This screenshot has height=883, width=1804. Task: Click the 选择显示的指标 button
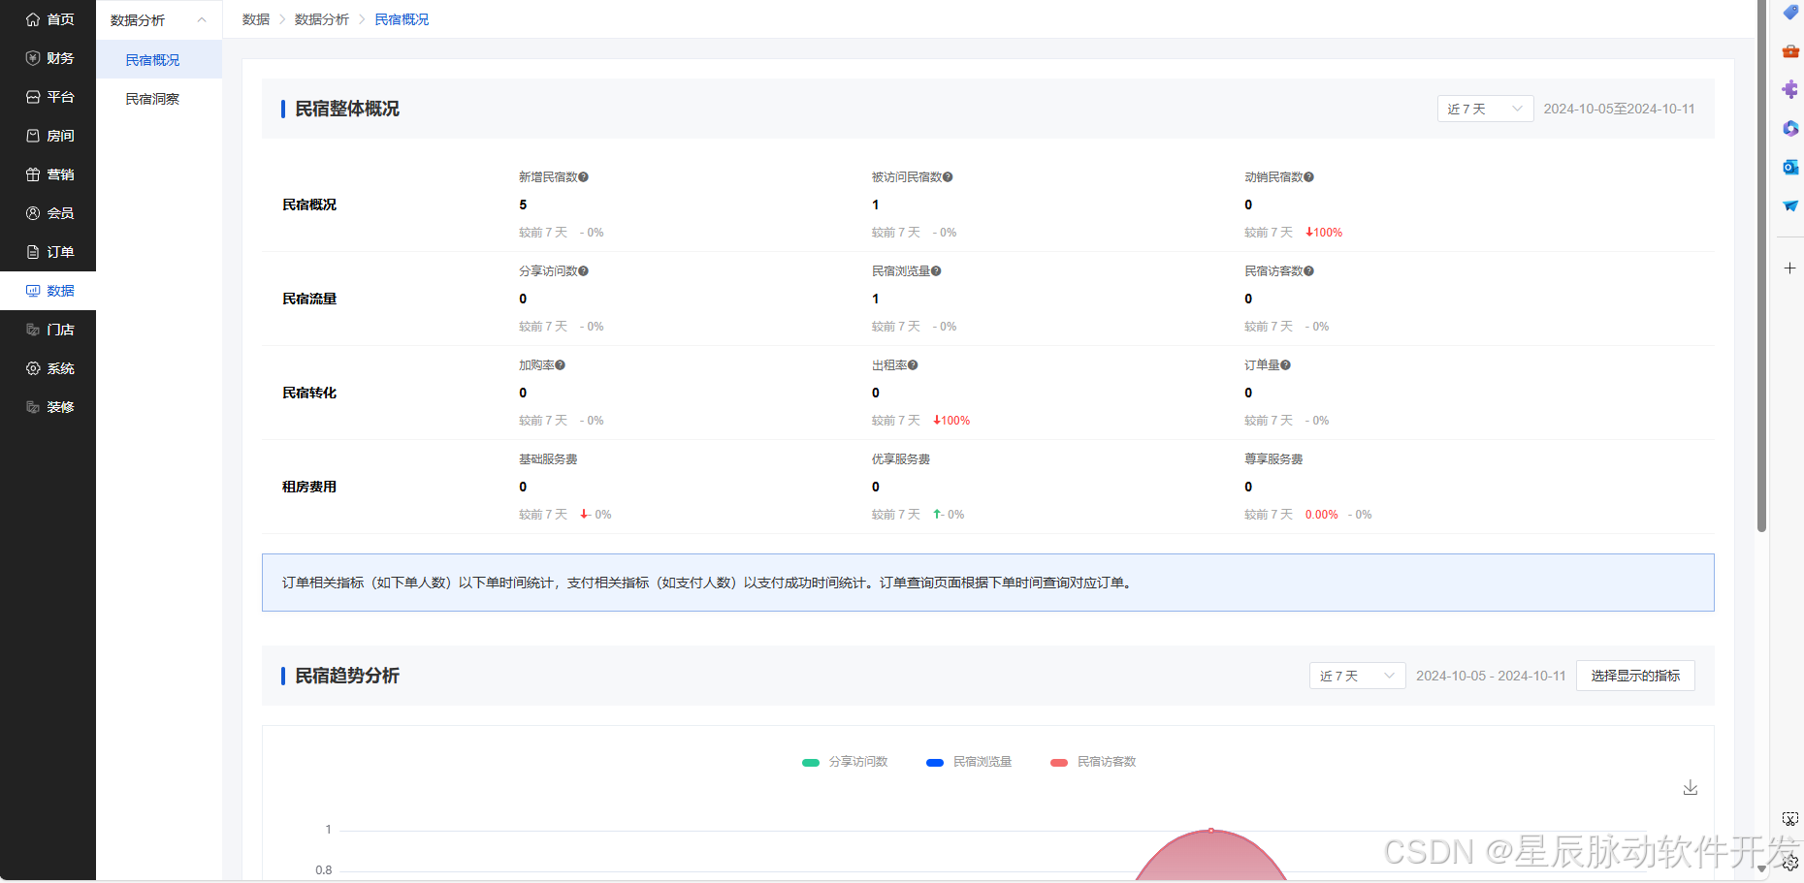pos(1635,676)
